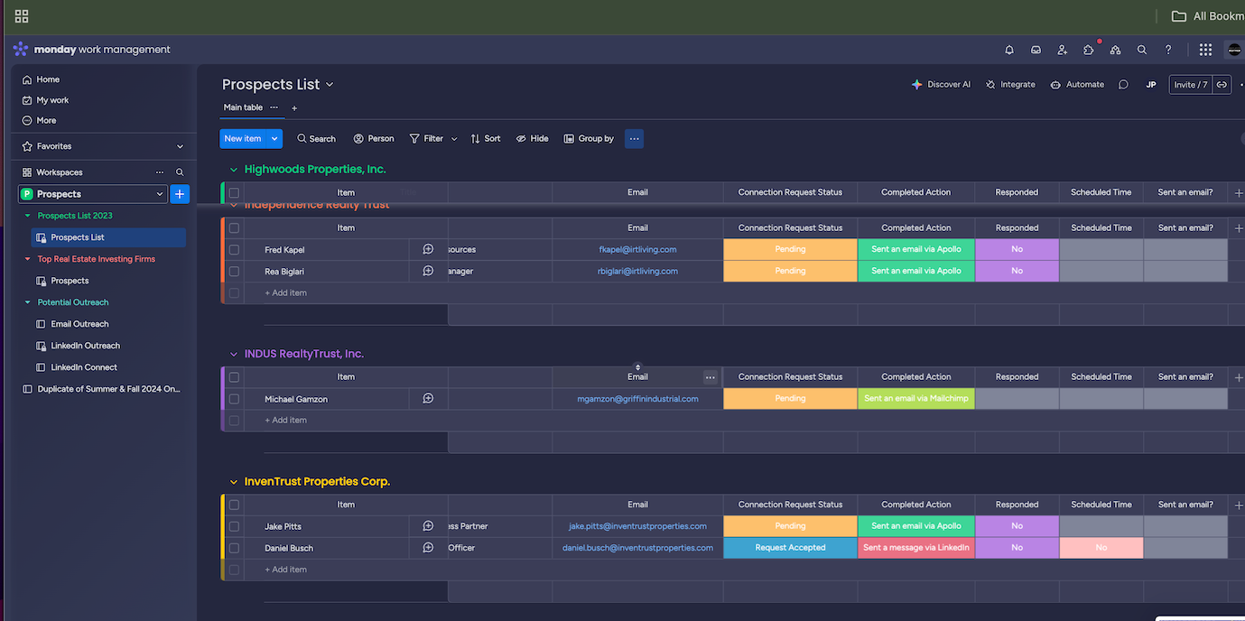Screen dimensions: 1245x621
Task: Open the Person filter
Action: (374, 139)
